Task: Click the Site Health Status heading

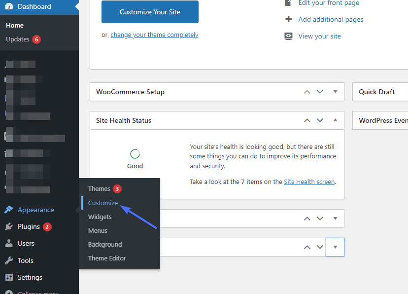Action: coord(124,120)
